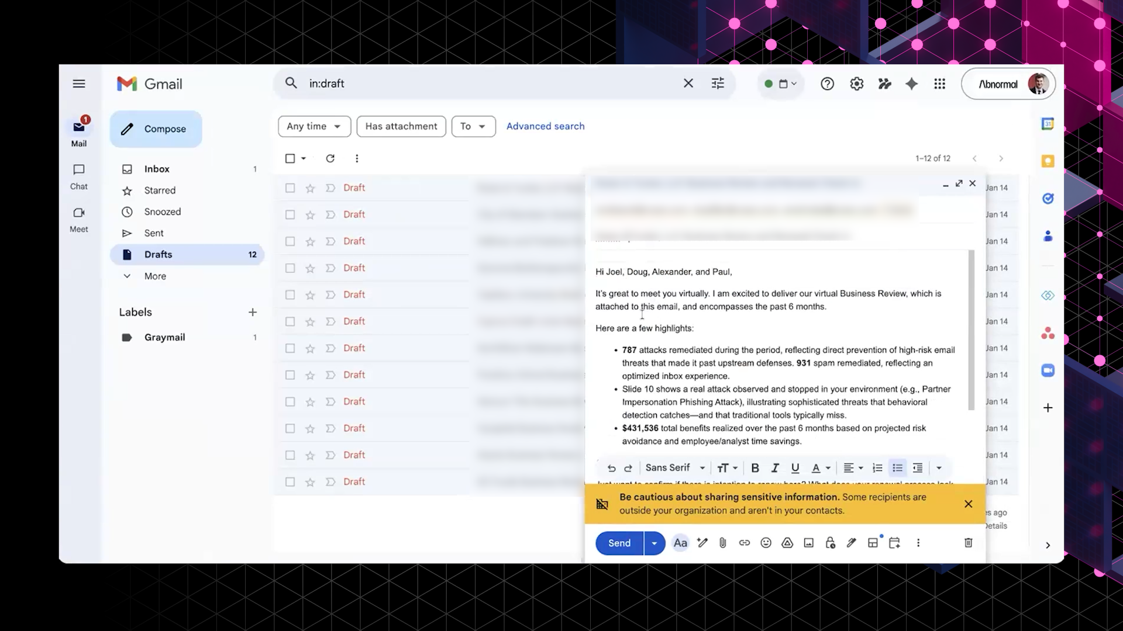Discard draft trash icon

point(968,543)
